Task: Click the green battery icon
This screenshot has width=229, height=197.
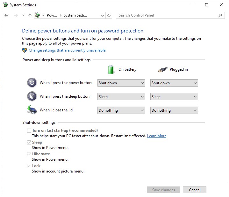Action: (x=111, y=69)
